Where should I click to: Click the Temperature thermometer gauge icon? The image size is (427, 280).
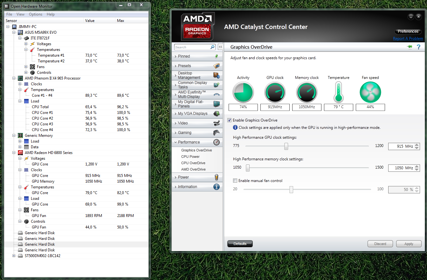pos(338,92)
